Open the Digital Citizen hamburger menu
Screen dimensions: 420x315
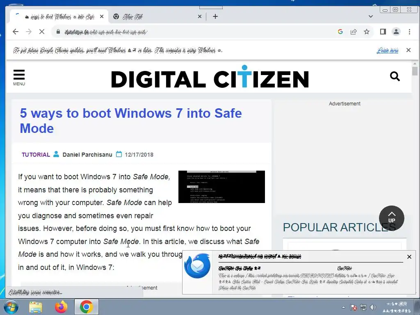(19, 78)
